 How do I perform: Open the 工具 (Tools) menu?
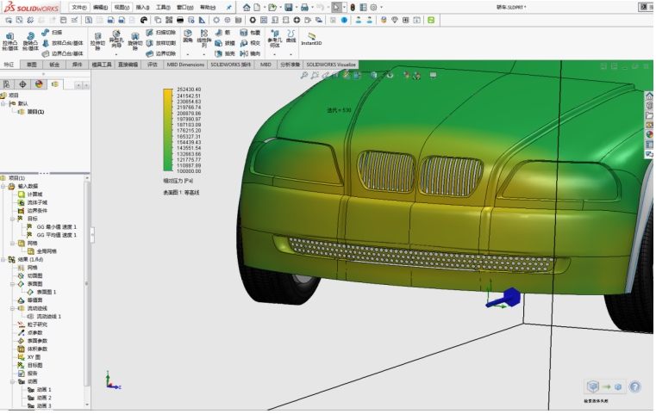[162, 7]
